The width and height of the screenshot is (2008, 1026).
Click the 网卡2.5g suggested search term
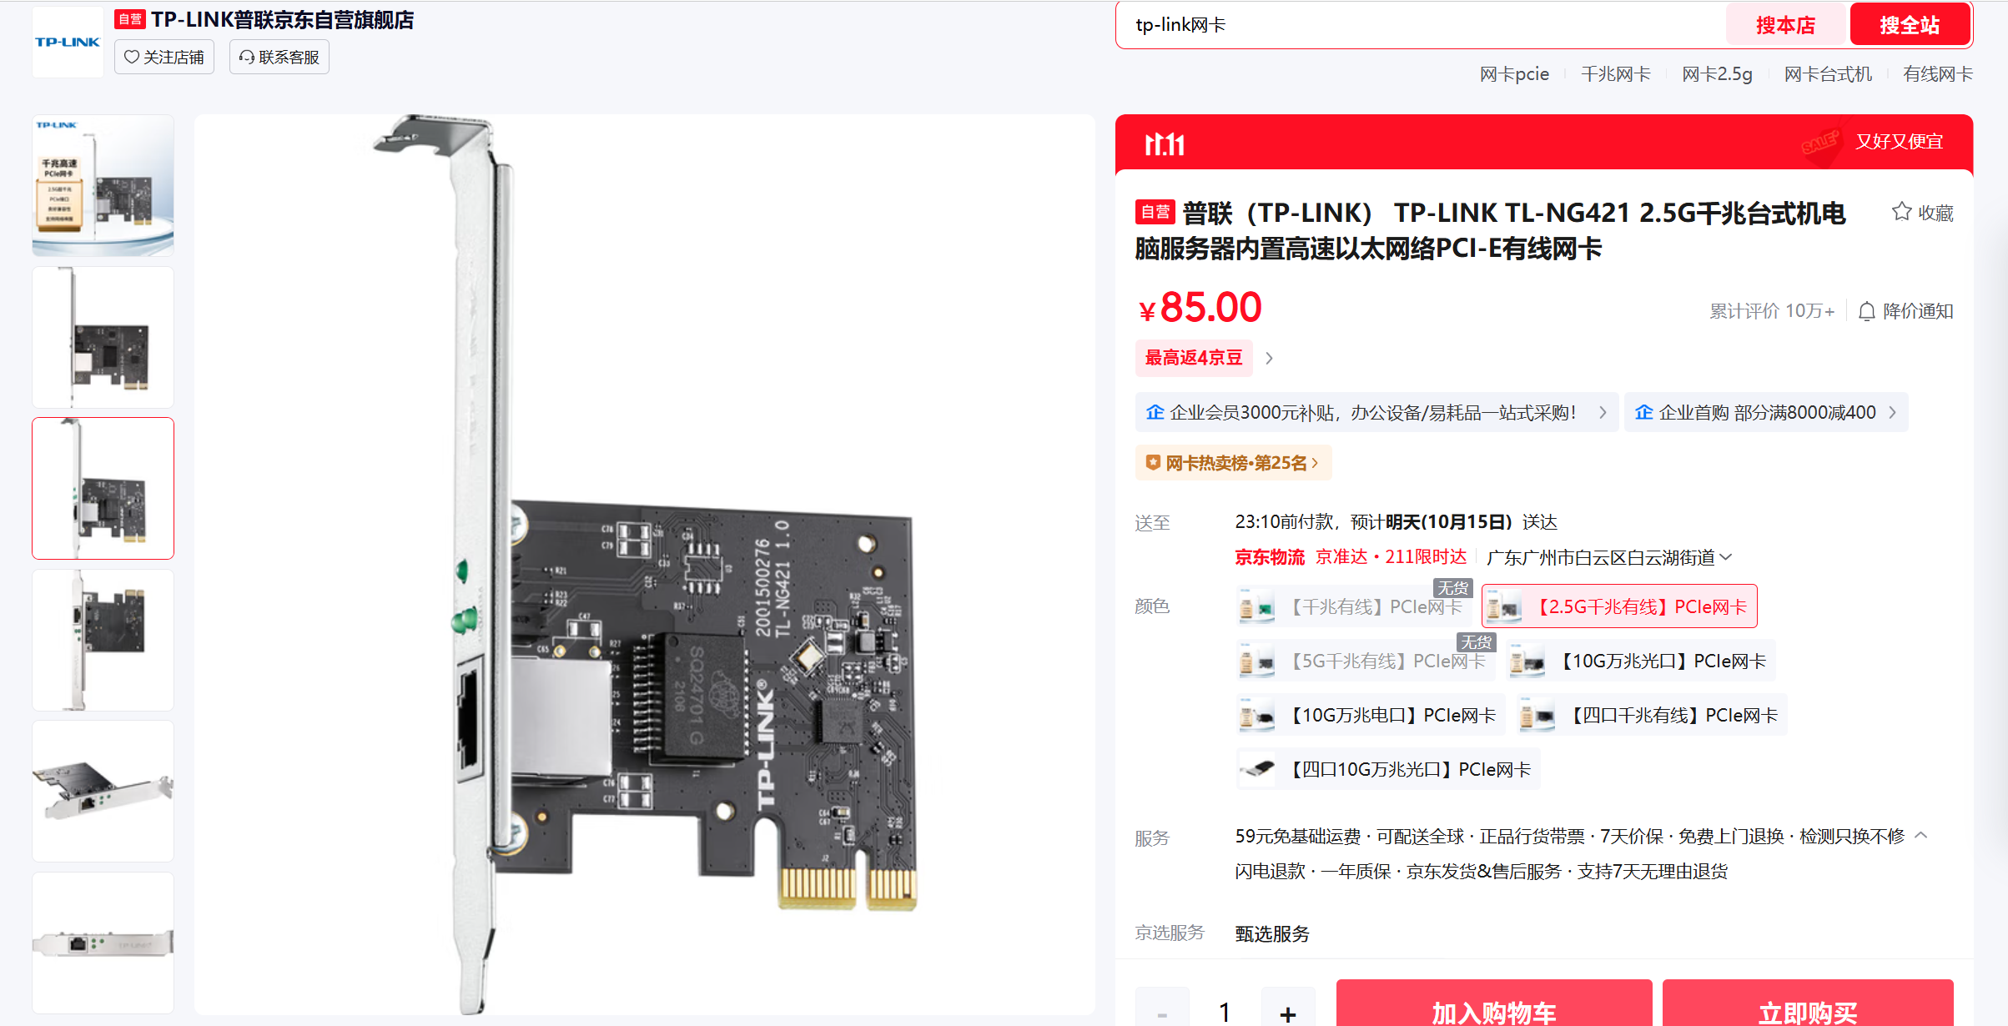click(1717, 74)
